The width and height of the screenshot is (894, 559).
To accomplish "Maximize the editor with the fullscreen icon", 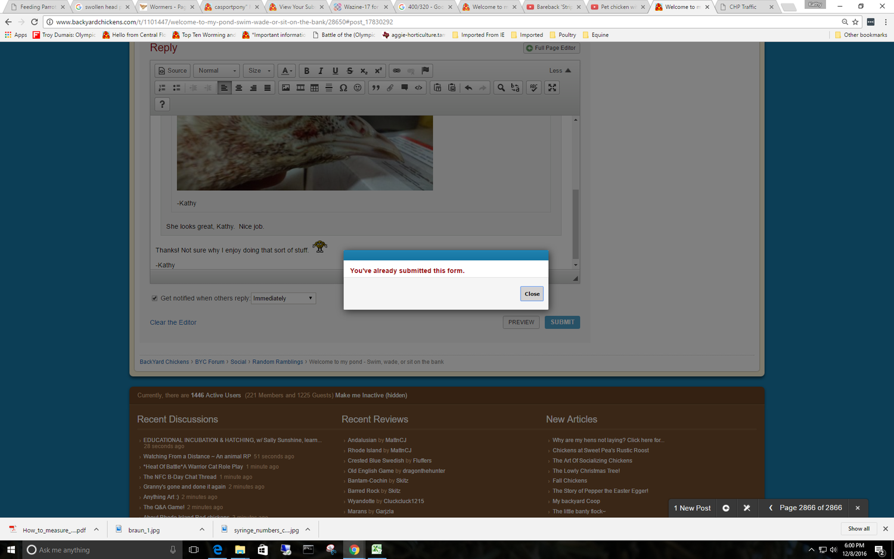I will coord(552,88).
